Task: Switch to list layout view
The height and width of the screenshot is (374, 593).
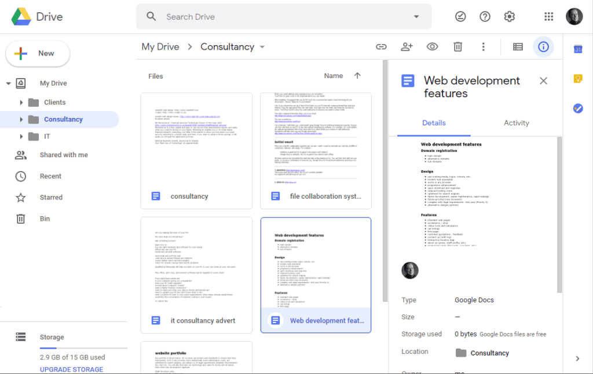Action: 518,47
